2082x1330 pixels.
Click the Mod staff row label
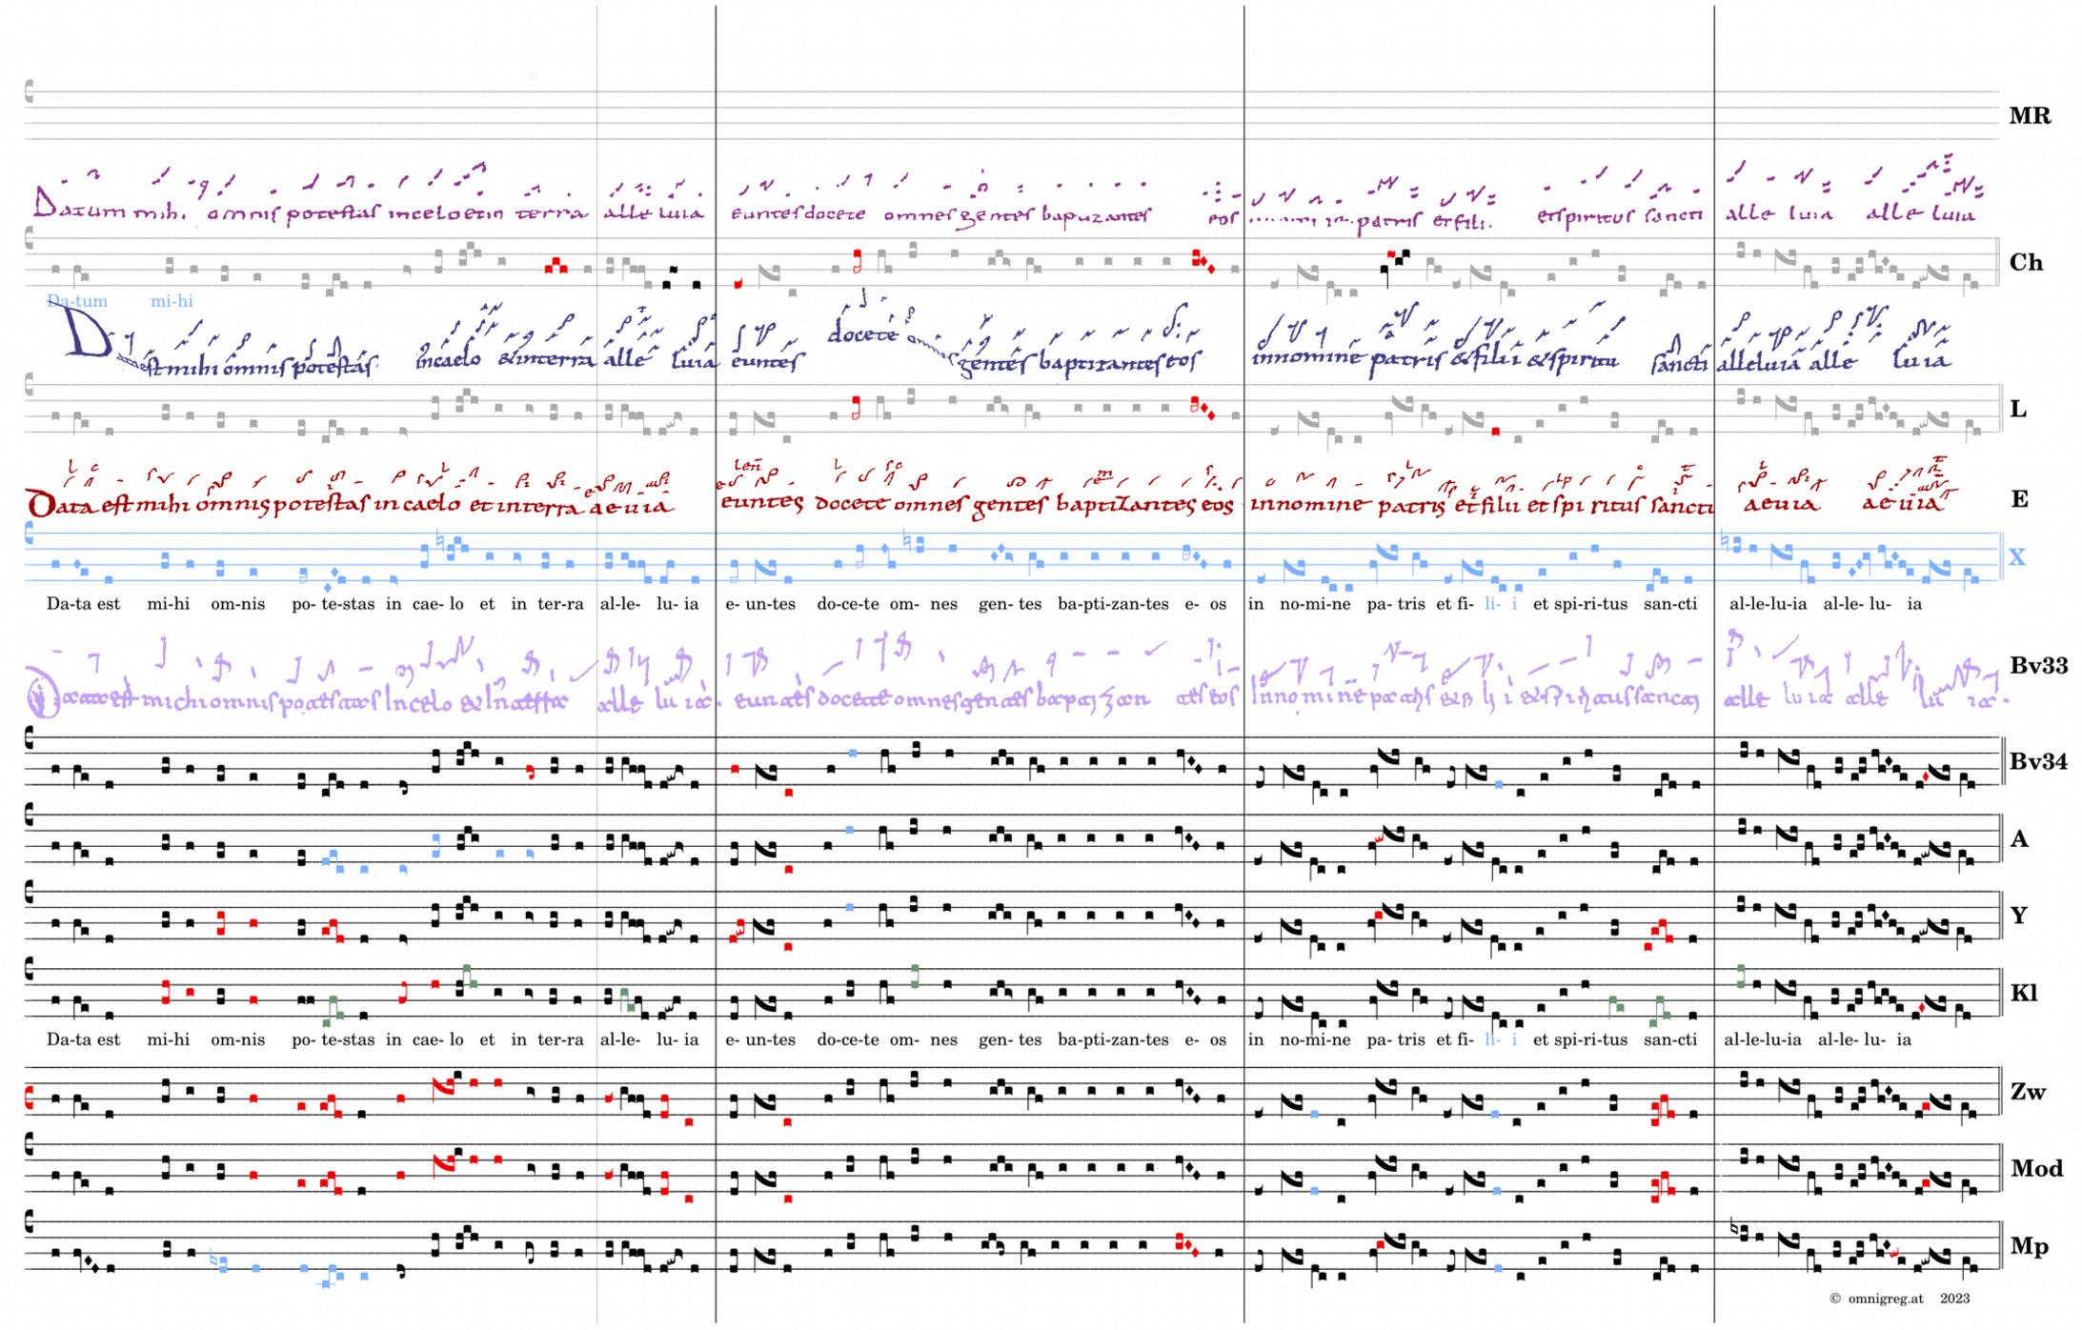tap(2036, 1168)
